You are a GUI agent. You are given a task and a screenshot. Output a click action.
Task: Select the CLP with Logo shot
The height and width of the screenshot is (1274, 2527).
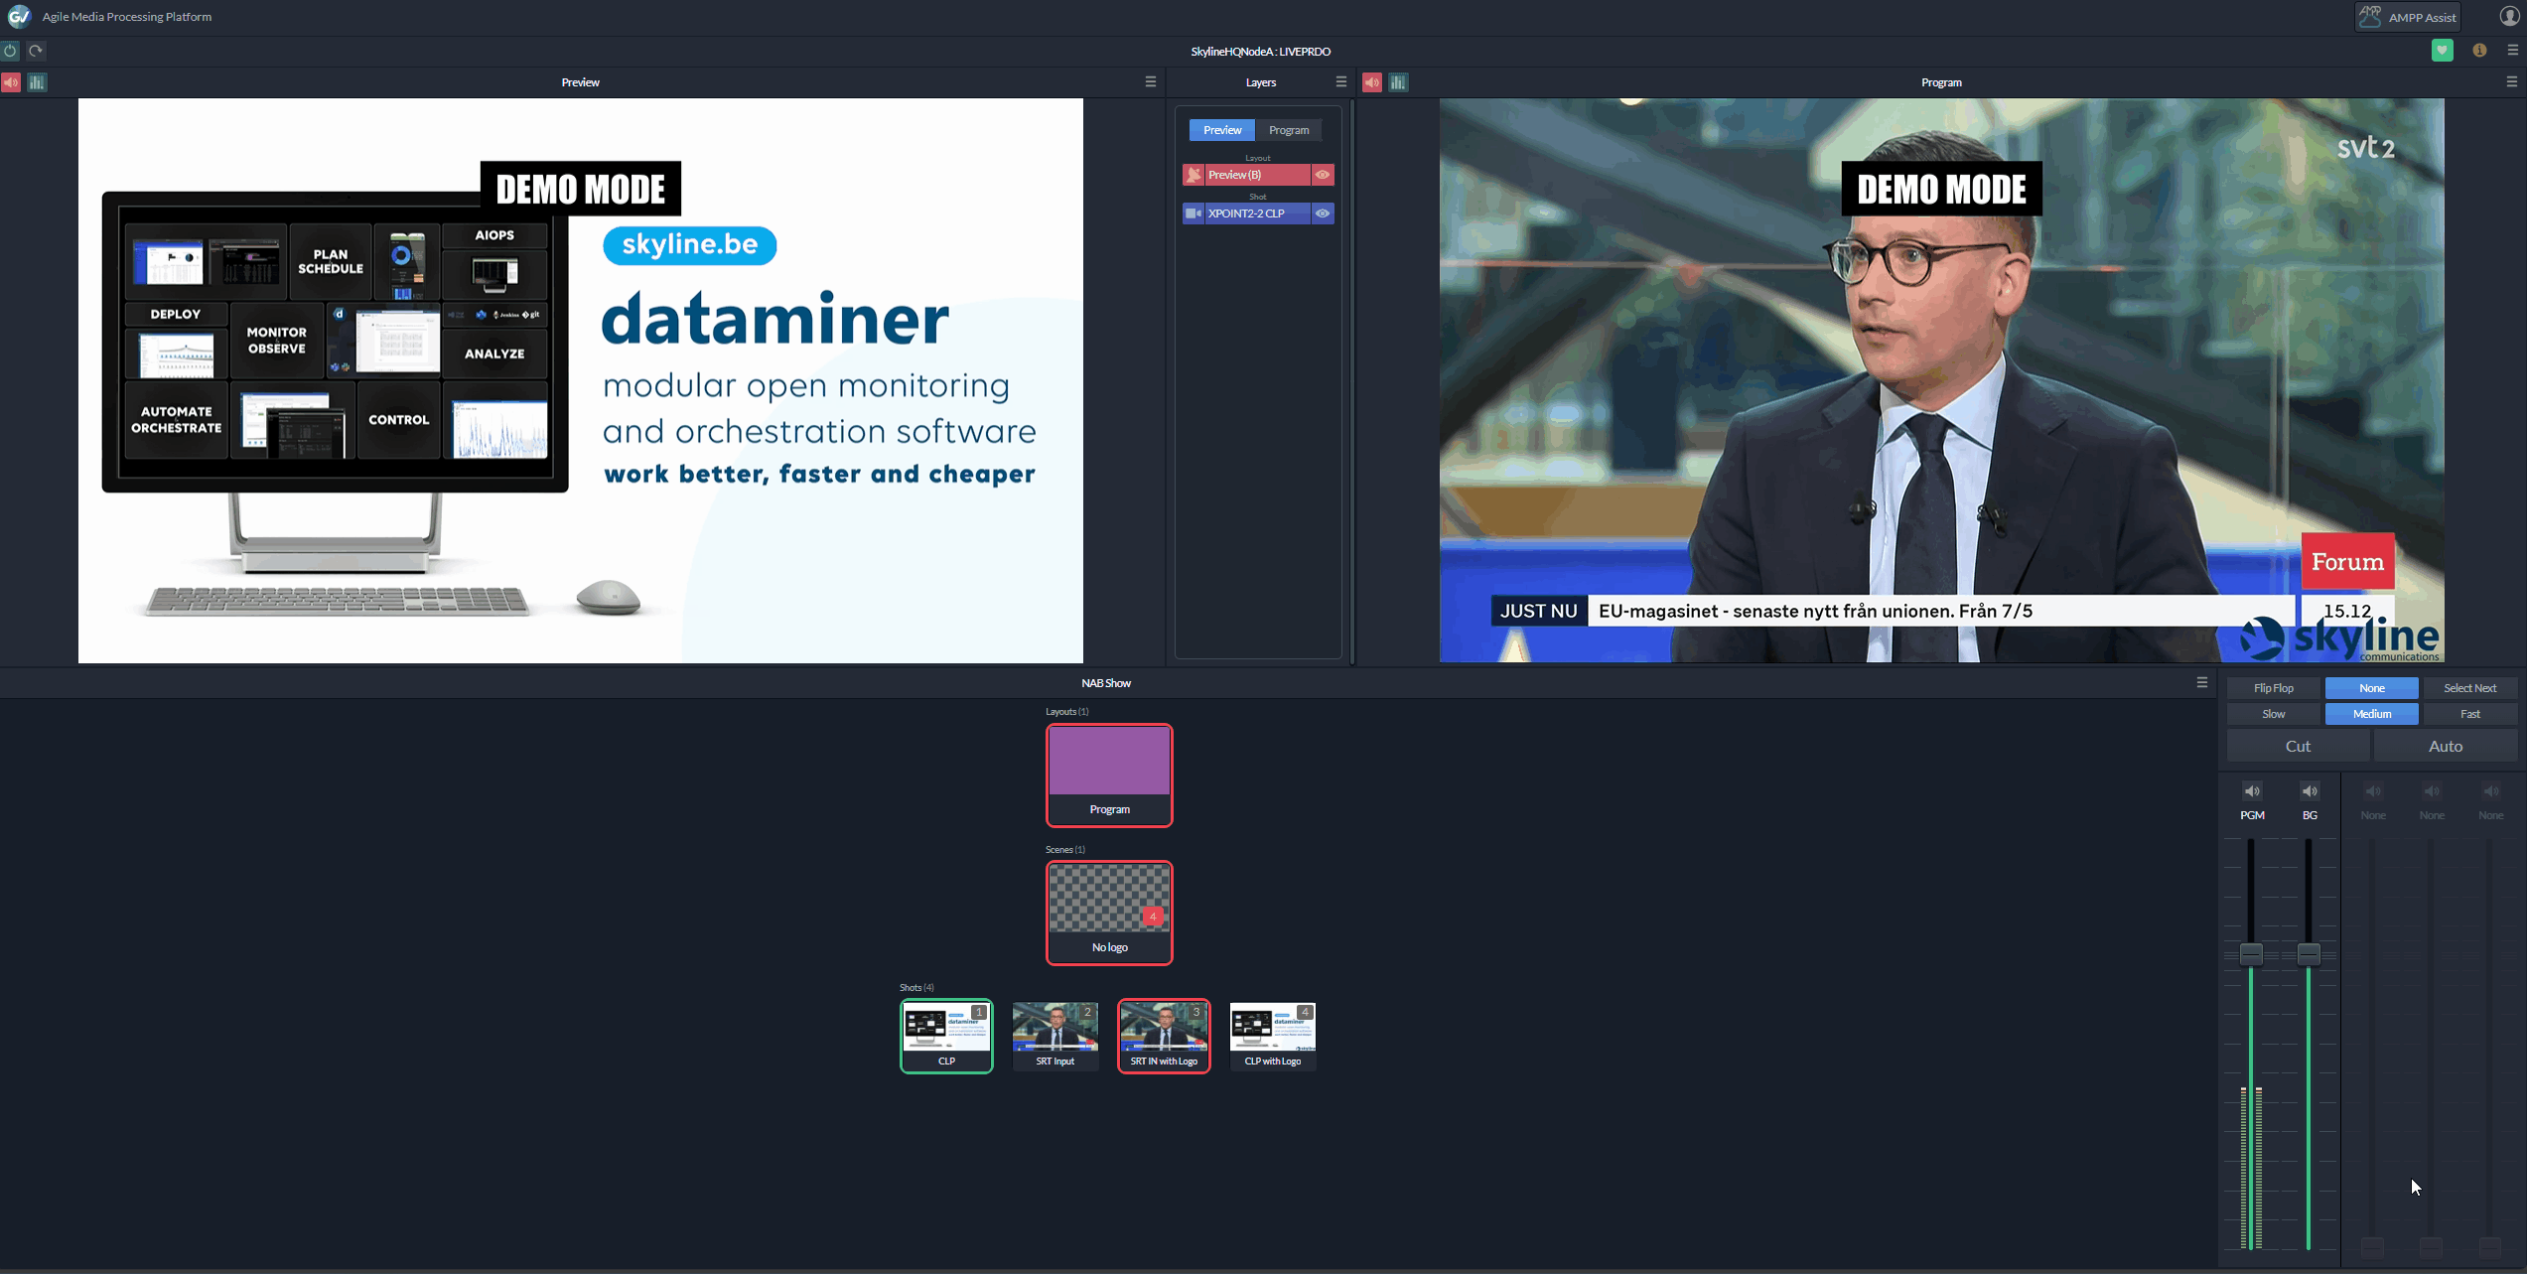[x=1273, y=1036]
